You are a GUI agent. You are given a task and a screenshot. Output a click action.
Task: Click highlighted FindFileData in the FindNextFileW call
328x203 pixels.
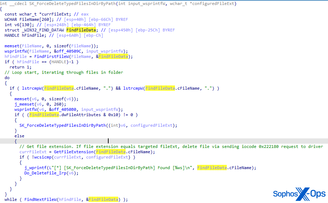click(103, 199)
